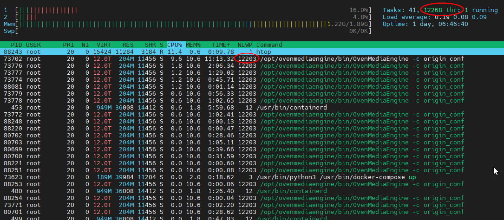The height and width of the screenshot is (220, 504).
Task: Select process row with PID 88251
Action: pos(252,170)
